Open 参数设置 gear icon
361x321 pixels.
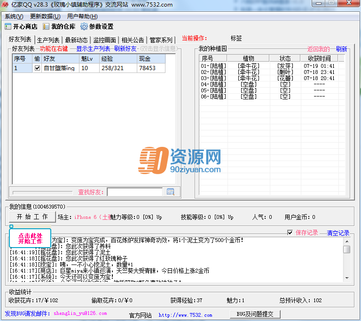point(97,26)
